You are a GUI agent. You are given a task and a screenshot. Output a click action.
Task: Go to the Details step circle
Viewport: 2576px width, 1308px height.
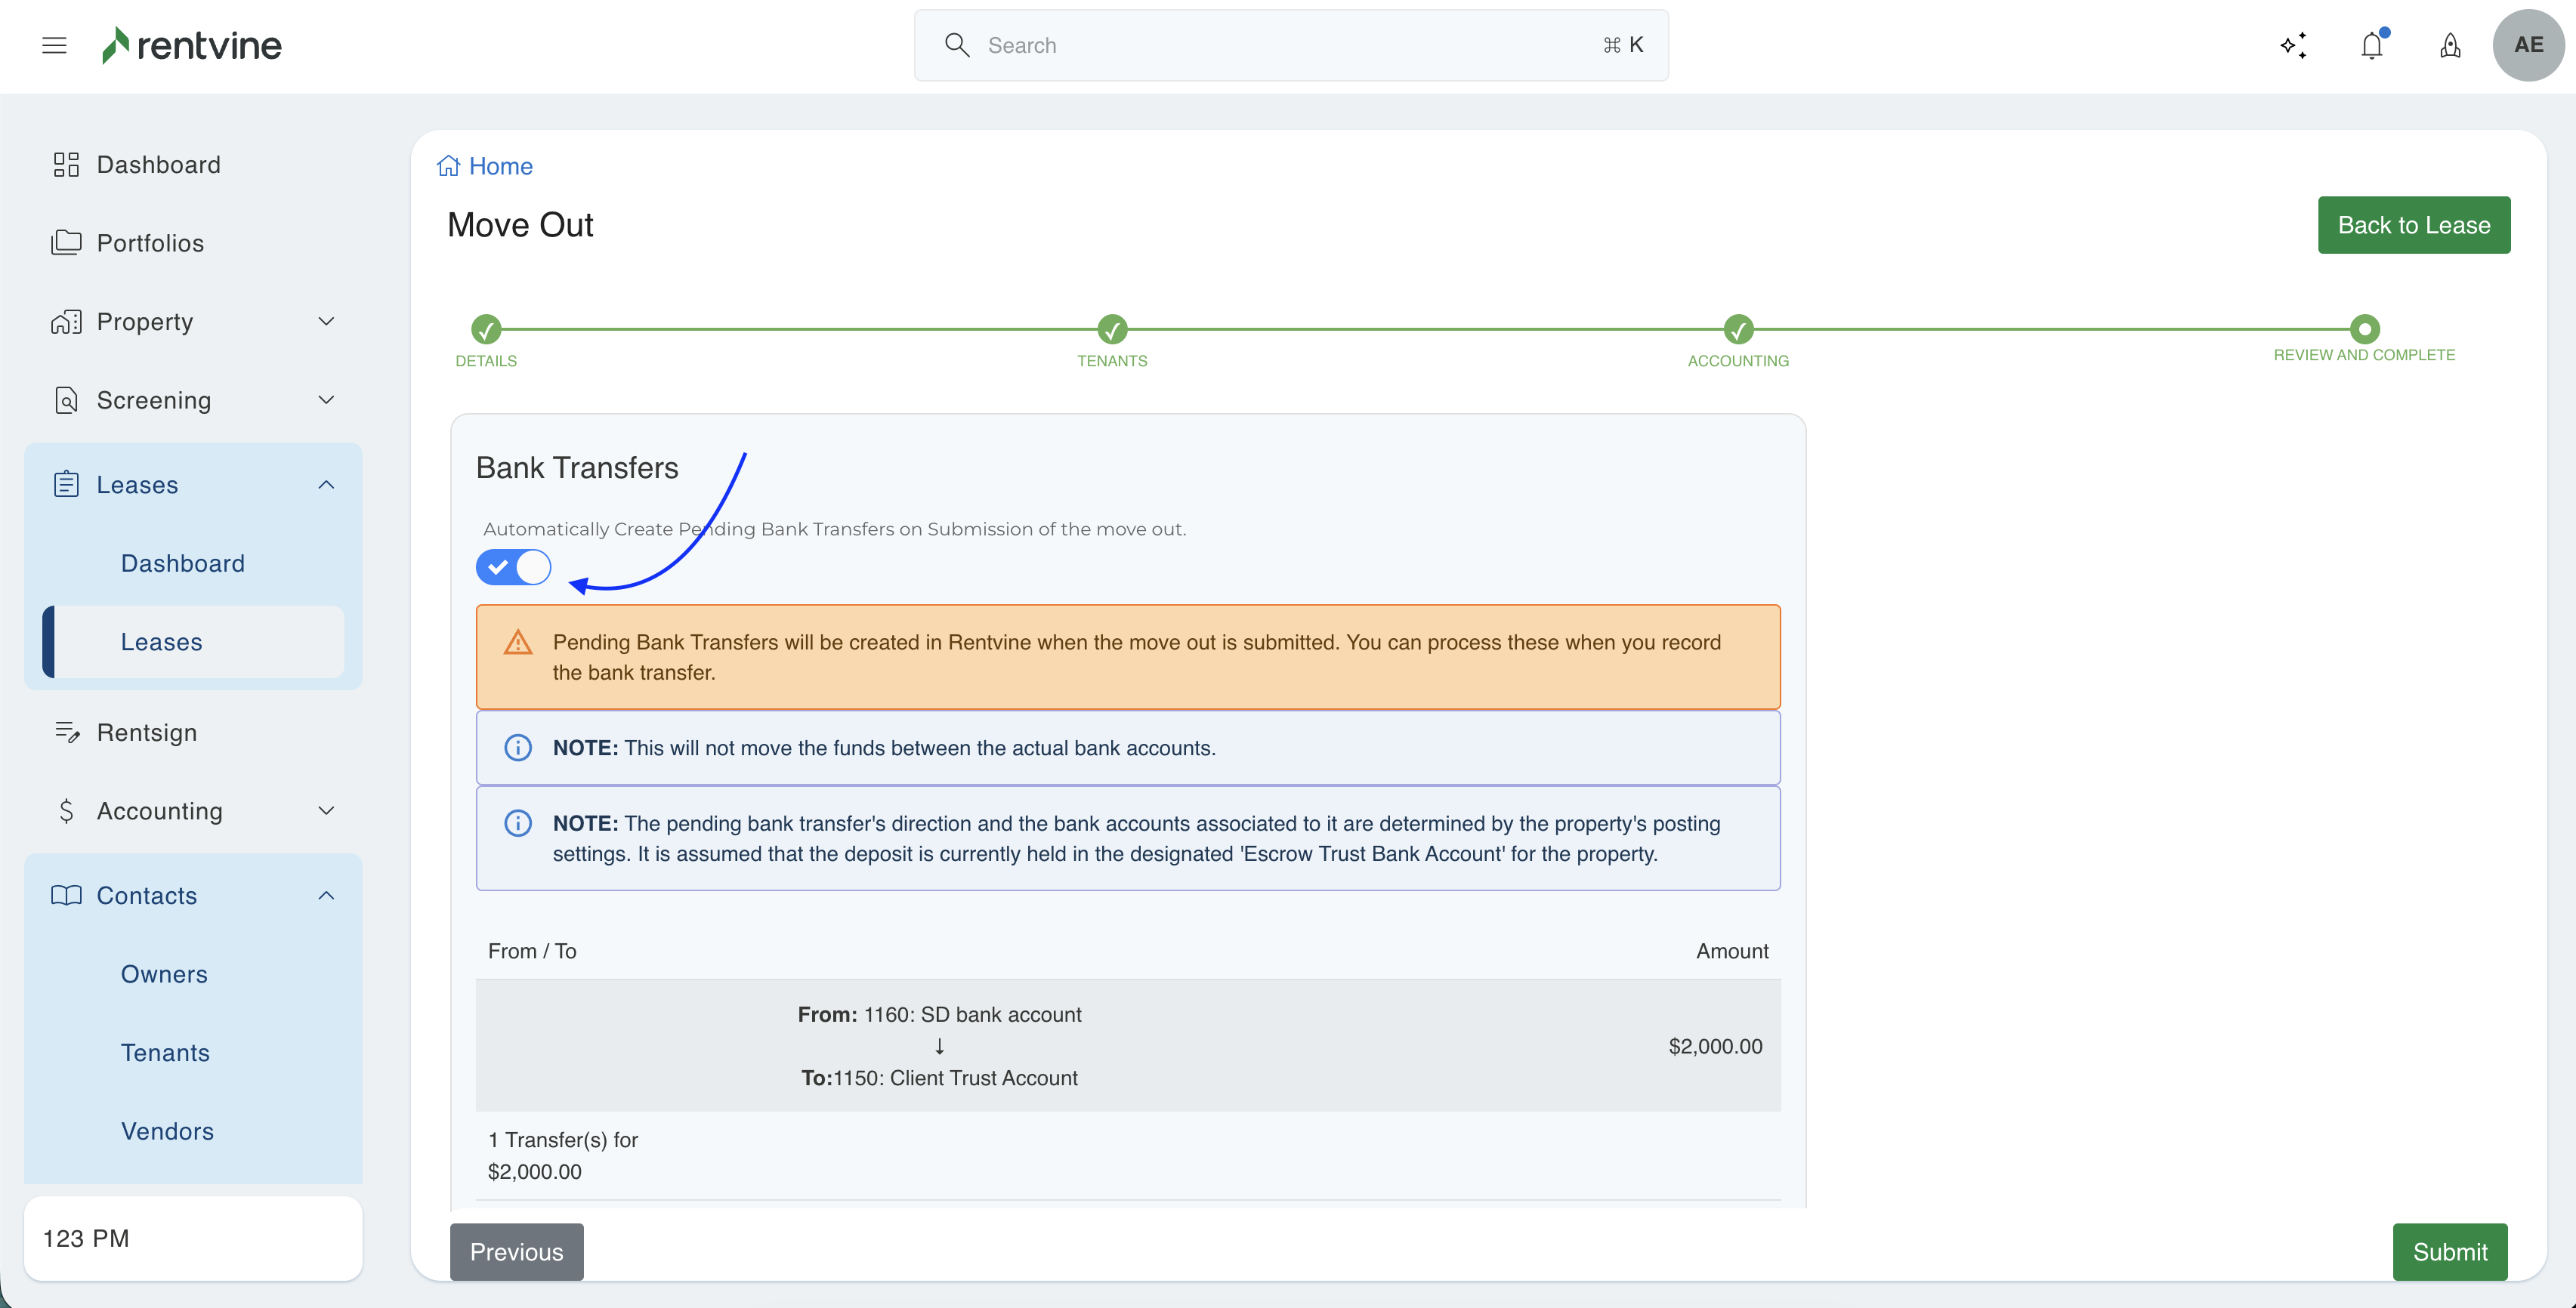click(486, 329)
